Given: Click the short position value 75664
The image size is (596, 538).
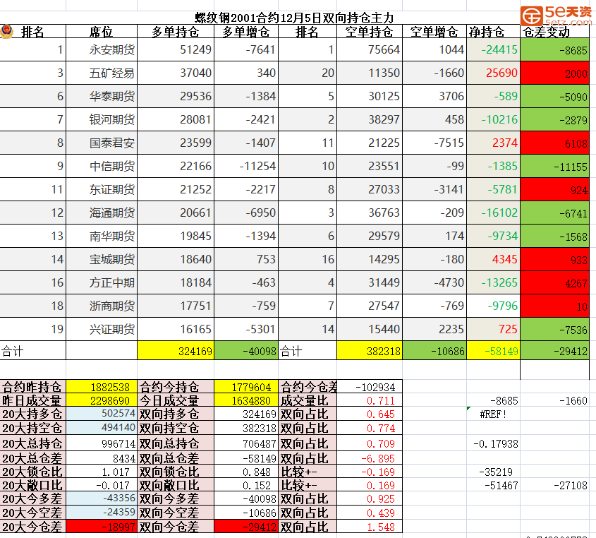Looking at the screenshot, I should point(369,50).
